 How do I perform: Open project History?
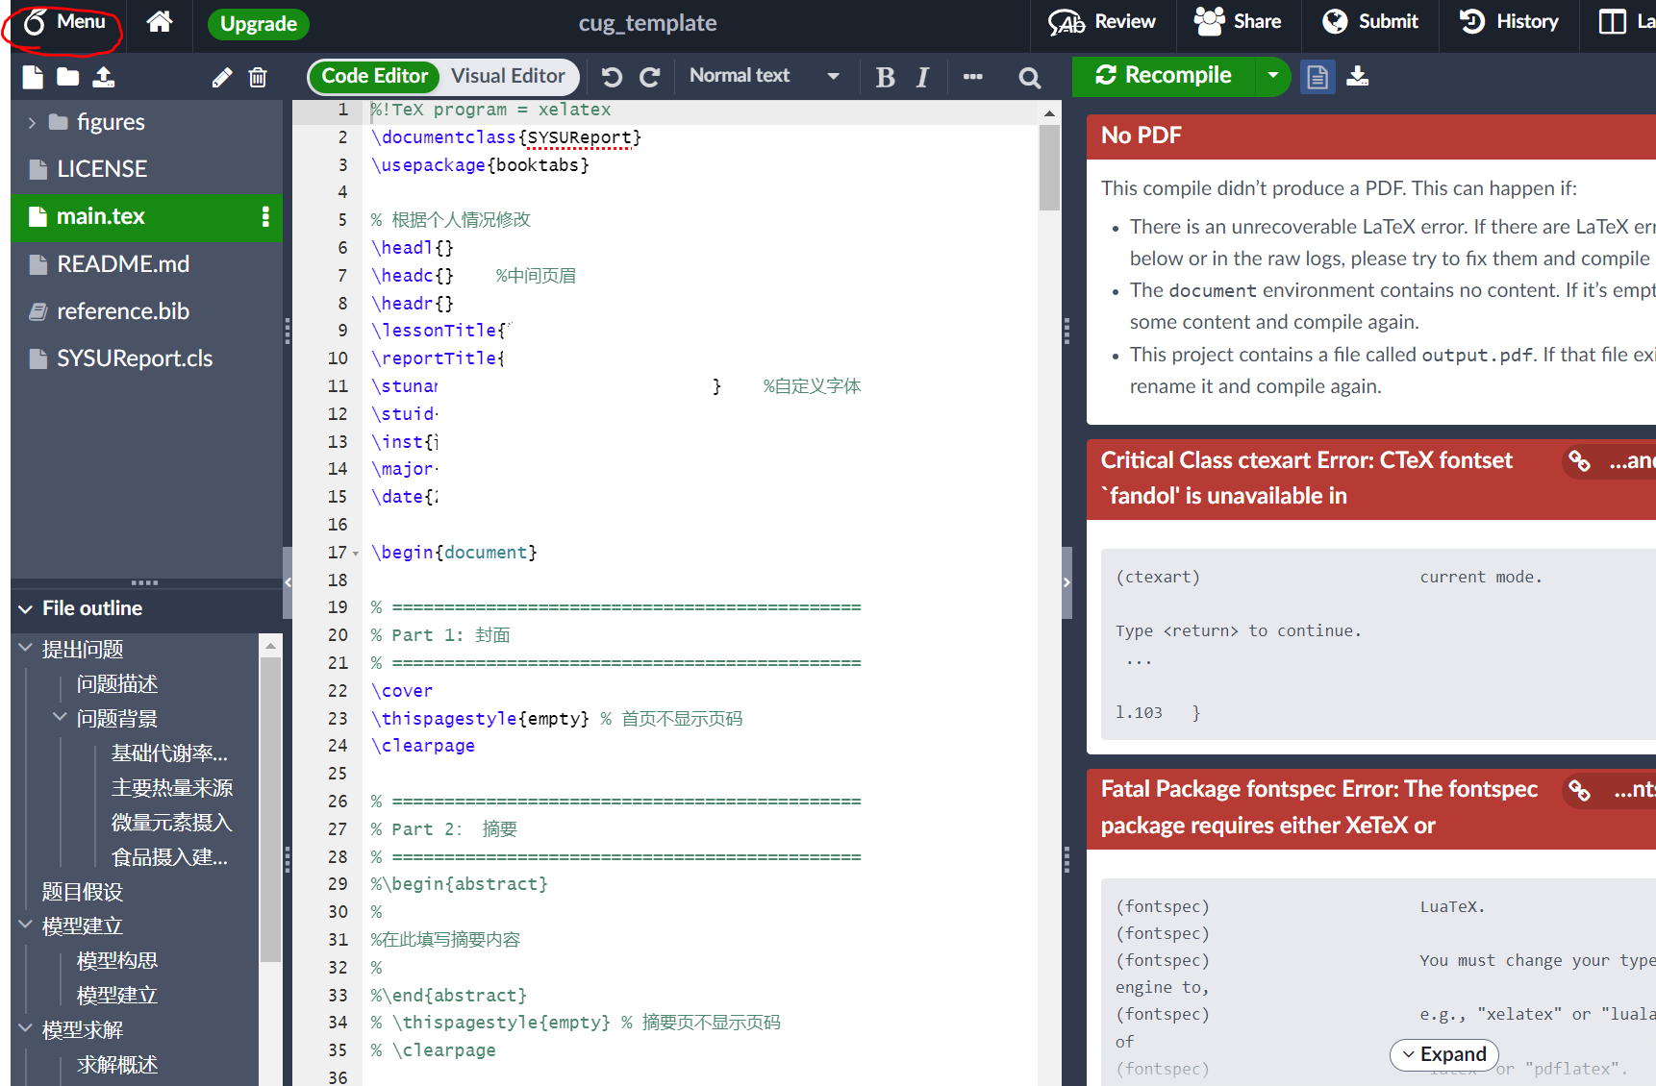click(x=1509, y=22)
